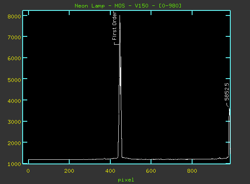Click the x-axis value 400
The height and width of the screenshot is (184, 250).
110,171
